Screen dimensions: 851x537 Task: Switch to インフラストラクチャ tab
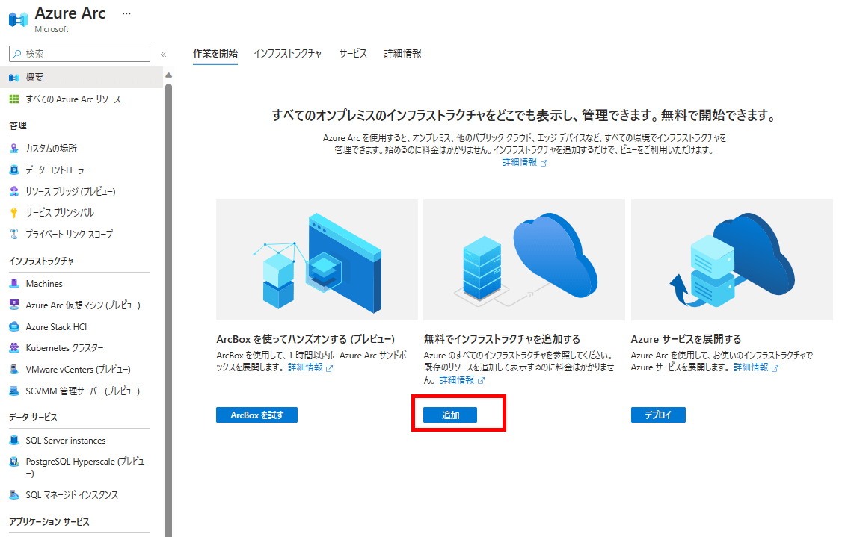pos(288,53)
